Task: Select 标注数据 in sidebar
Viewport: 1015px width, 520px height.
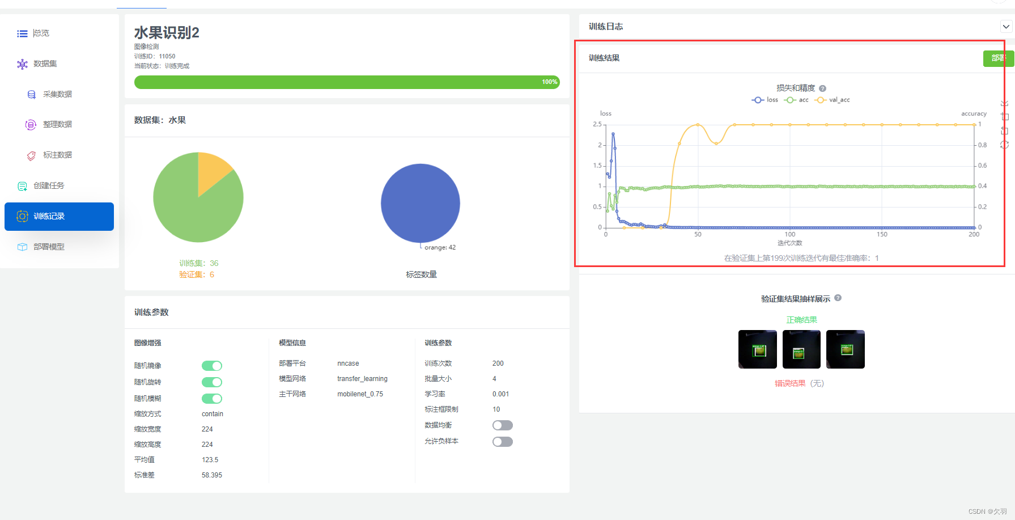Action: (59, 155)
